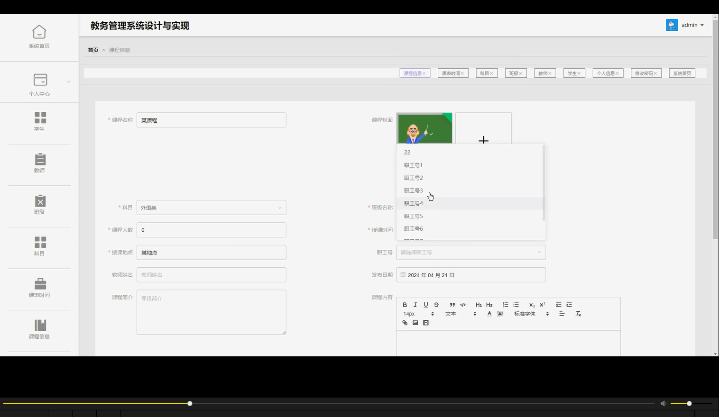This screenshot has height=417, width=719.
Task: Insert a hyperlink in the editor
Action: 405,323
